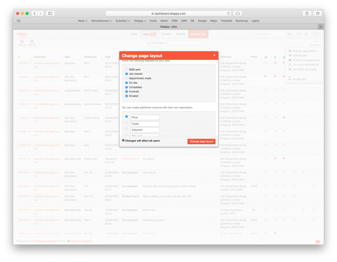
Task: Open the Safari share menu
Action: pyautogui.click(x=307, y=13)
